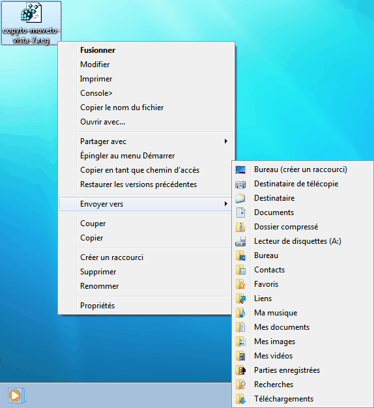Click the Téléchargements folder icon
The width and height of the screenshot is (374, 408).
pos(240,399)
